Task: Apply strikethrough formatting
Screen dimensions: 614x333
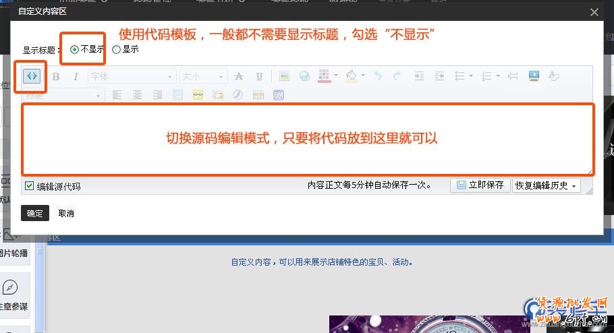Action: tap(238, 76)
